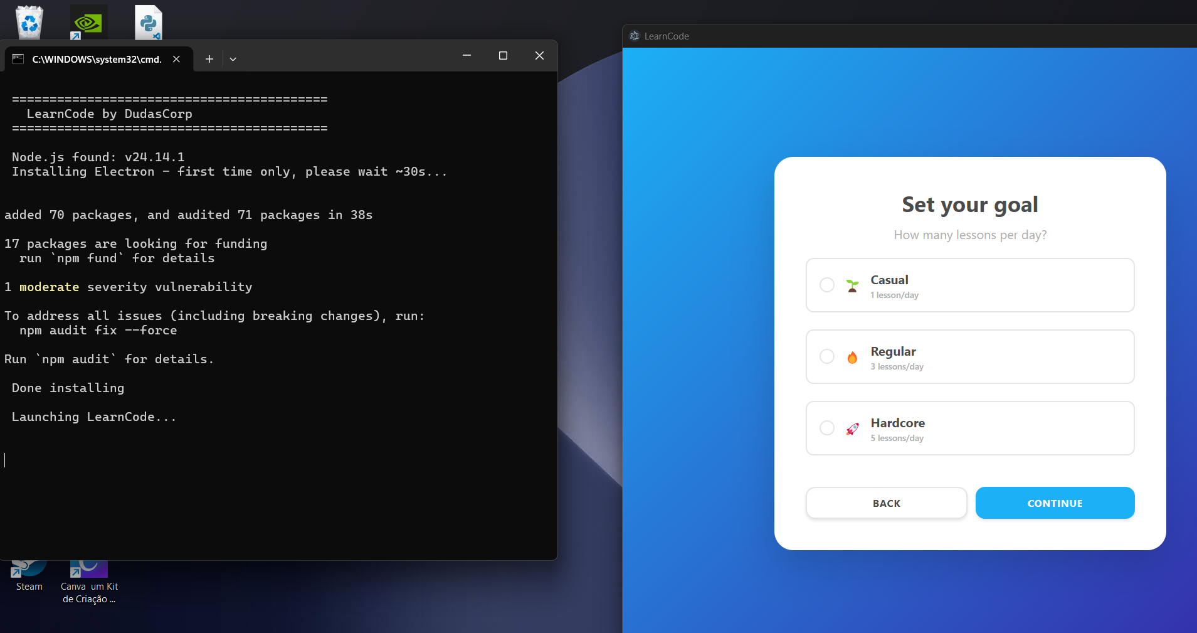Click the 'Regular' option label
The image size is (1197, 633).
point(894,351)
